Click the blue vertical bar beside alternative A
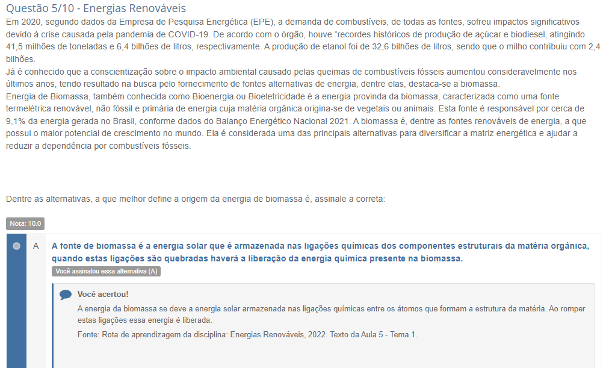The height and width of the screenshot is (368, 609). click(x=16, y=313)
